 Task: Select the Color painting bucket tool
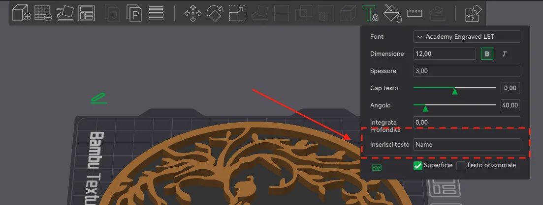pyautogui.click(x=393, y=13)
